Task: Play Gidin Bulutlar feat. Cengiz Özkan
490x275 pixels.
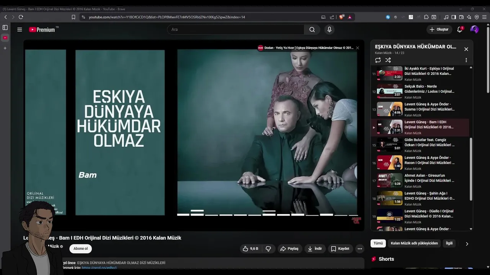Action: (420, 145)
